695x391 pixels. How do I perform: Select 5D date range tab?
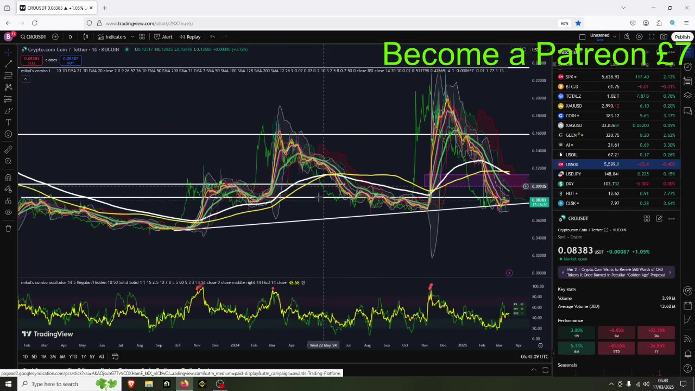[x=34, y=357]
